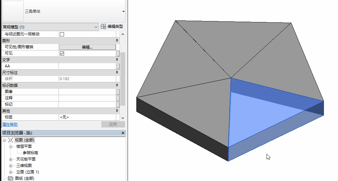Click the 可见性/图形替换 property label
This screenshot has height=181, width=338.
[19, 47]
